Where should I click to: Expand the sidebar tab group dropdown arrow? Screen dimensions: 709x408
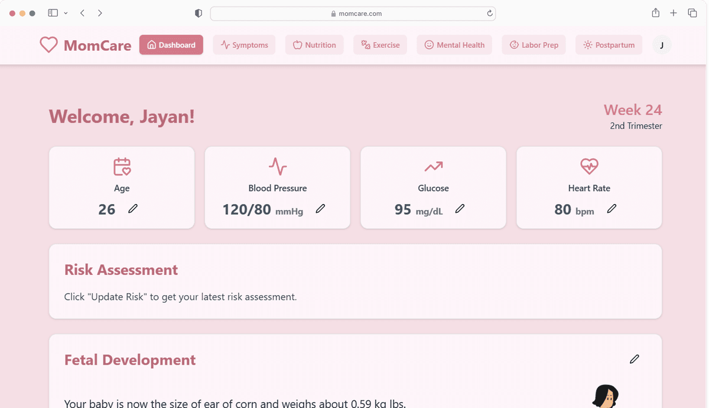[66, 13]
